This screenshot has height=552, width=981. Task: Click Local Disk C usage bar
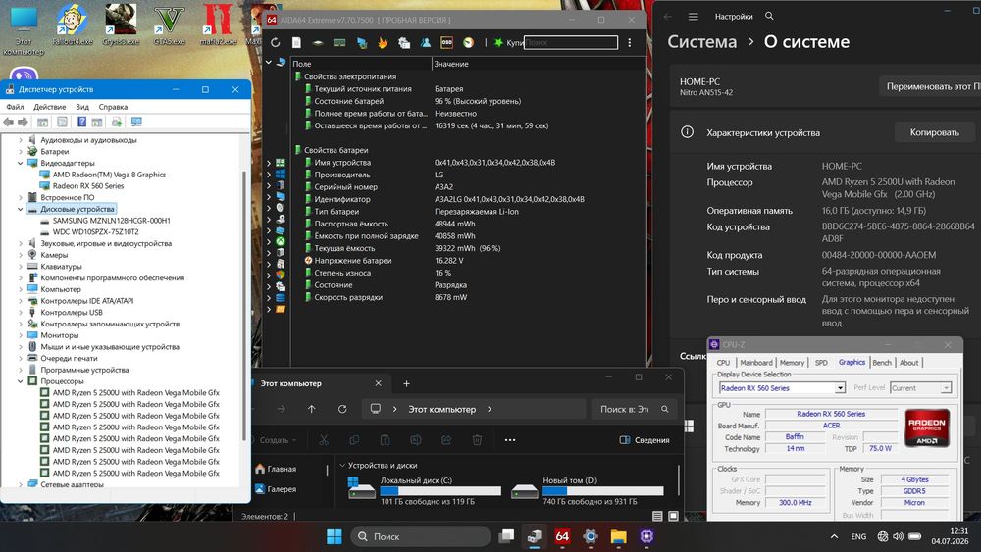440,491
